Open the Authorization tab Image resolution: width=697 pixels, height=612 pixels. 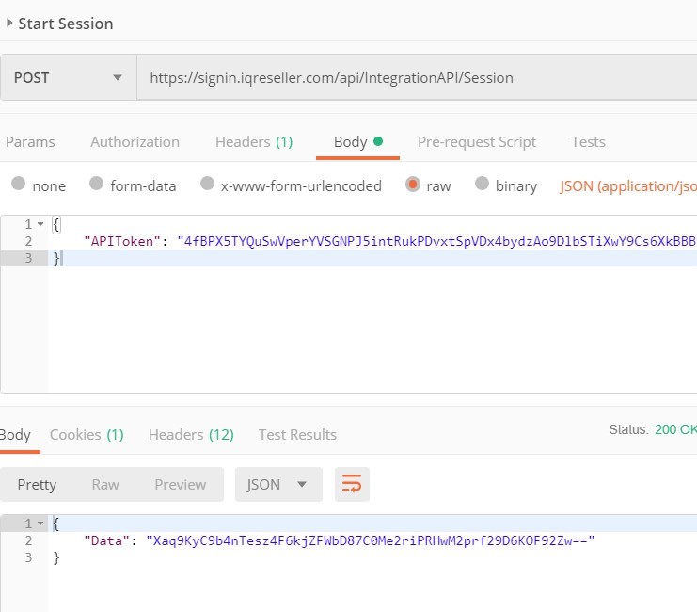coord(135,142)
